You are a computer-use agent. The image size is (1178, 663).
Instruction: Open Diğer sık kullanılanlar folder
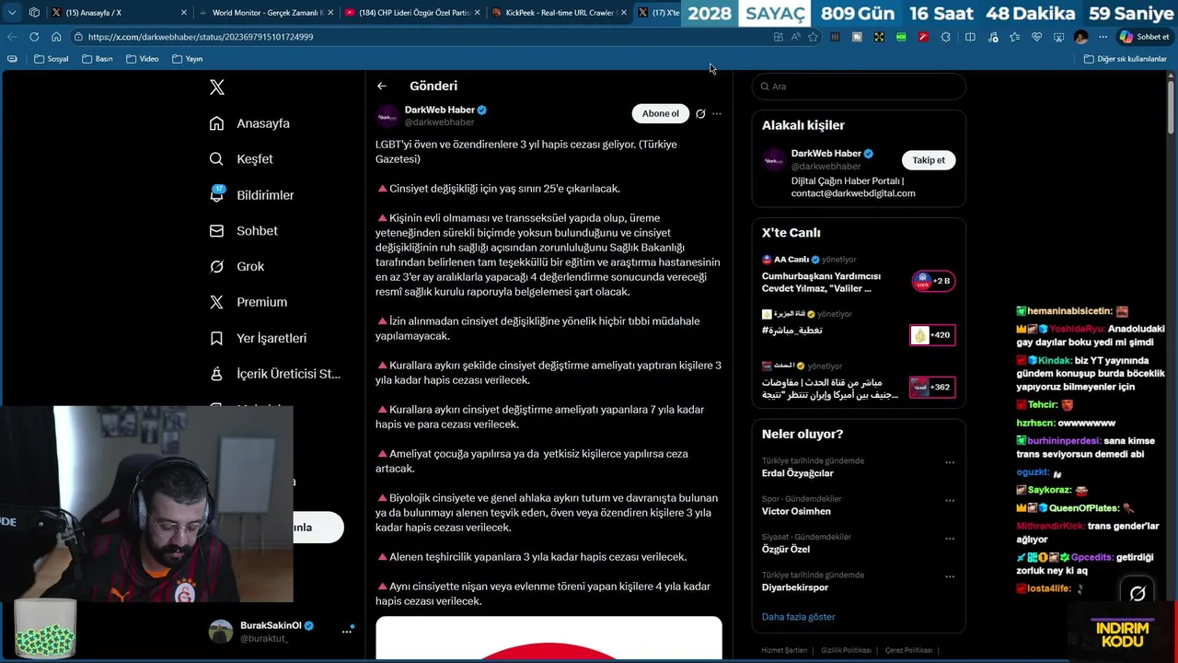tap(1125, 59)
